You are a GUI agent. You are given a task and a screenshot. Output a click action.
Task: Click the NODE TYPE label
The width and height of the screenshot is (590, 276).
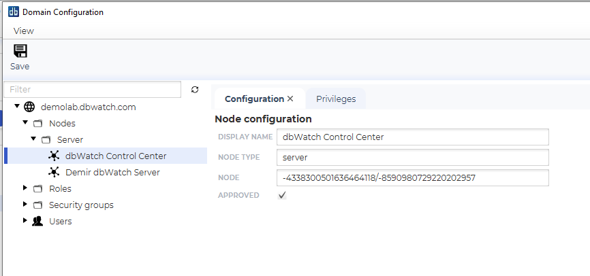click(x=239, y=157)
